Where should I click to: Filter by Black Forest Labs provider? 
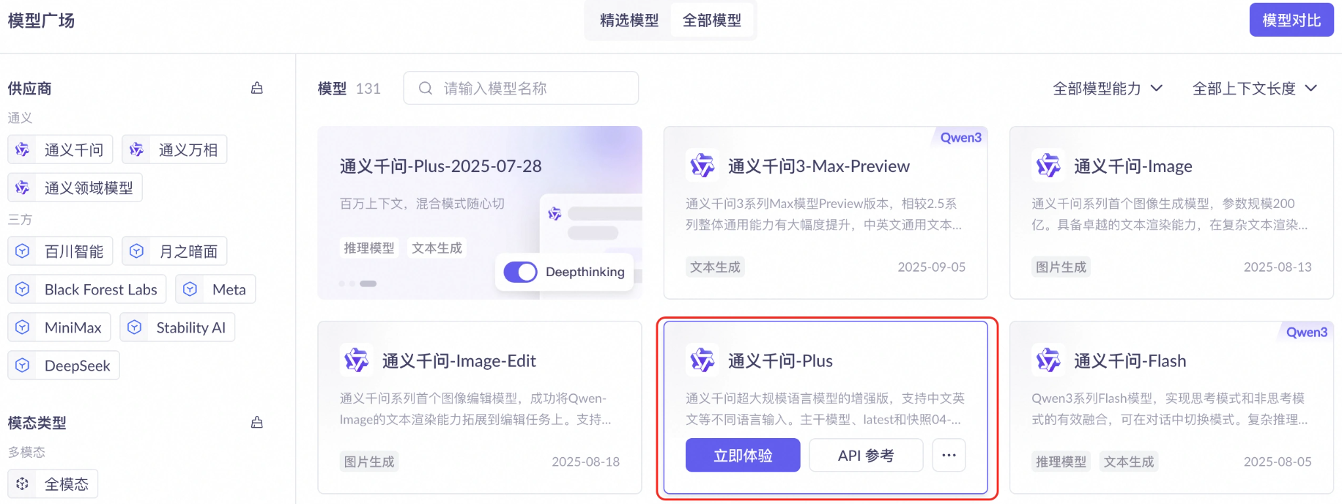87,289
